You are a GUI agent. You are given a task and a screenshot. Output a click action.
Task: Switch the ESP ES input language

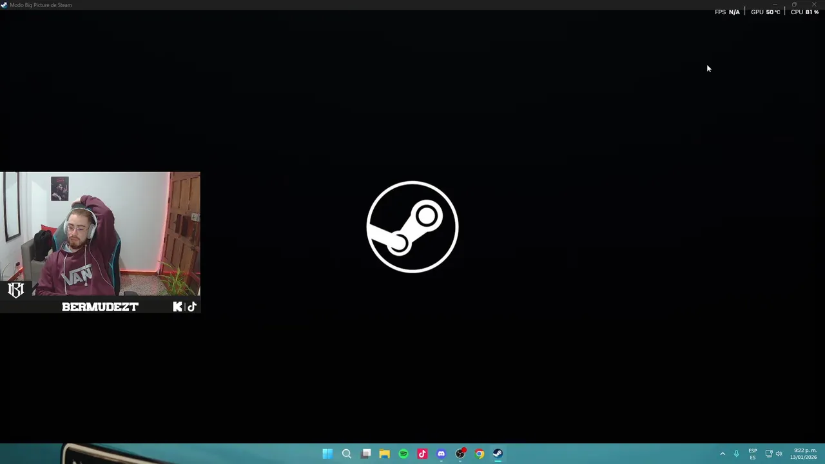pyautogui.click(x=753, y=454)
